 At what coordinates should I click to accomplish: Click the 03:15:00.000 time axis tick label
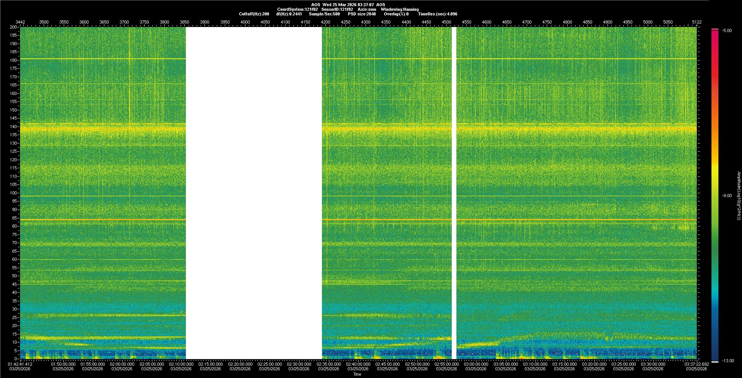[565, 364]
